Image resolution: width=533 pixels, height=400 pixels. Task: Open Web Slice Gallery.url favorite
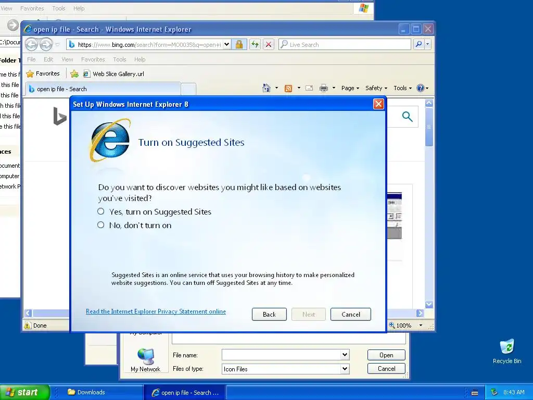coord(113,74)
